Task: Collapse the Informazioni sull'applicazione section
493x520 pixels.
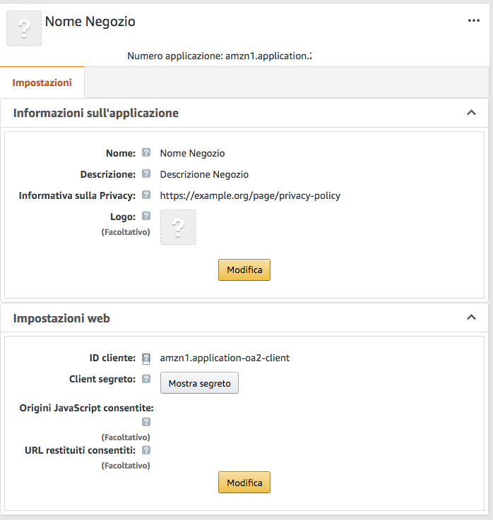Action: [471, 113]
